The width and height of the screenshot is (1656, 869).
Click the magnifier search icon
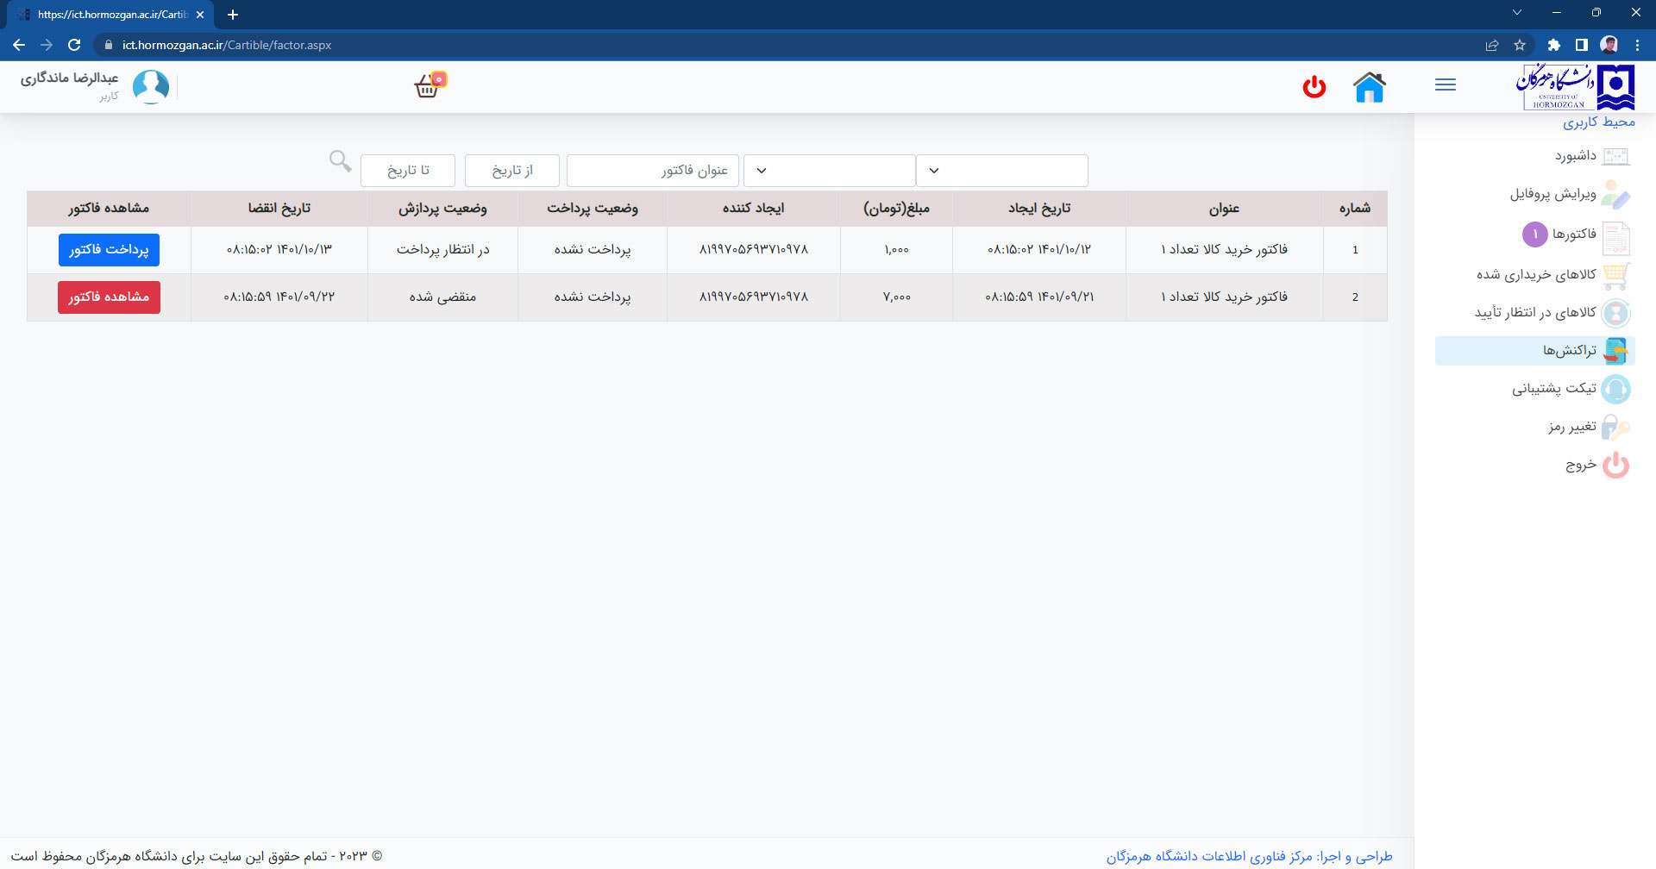click(340, 161)
